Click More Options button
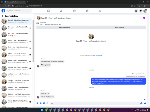The height and width of the screenshot is (112, 150). click(x=119, y=27)
